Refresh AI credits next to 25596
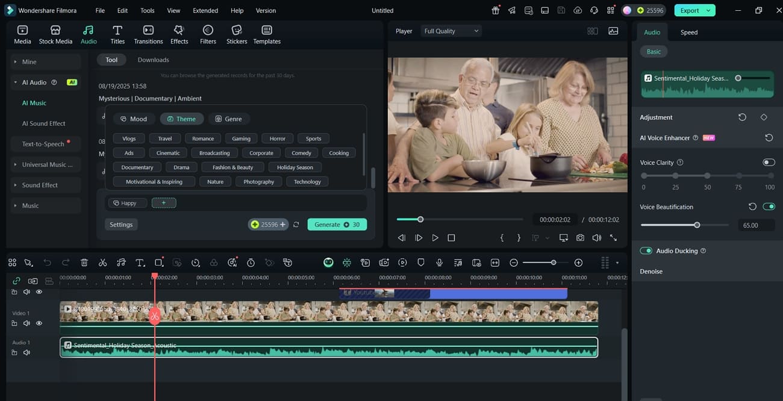This screenshot has height=401, width=783. point(296,225)
